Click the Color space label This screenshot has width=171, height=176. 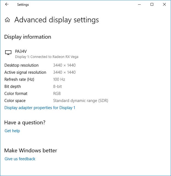15,101
